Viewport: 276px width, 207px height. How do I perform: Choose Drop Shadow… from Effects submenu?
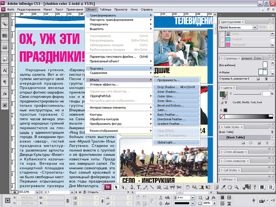(x=176, y=87)
